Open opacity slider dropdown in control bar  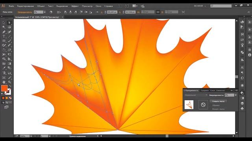point(44,12)
